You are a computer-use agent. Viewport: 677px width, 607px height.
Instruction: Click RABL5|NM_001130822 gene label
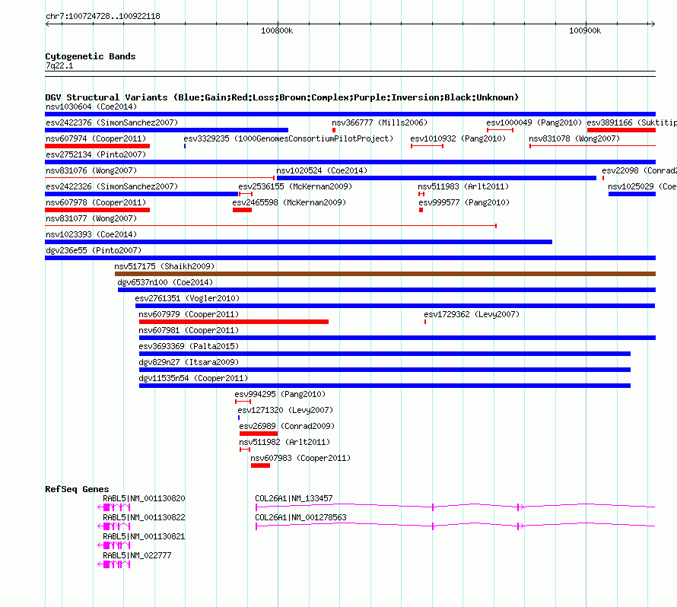pyautogui.click(x=144, y=517)
